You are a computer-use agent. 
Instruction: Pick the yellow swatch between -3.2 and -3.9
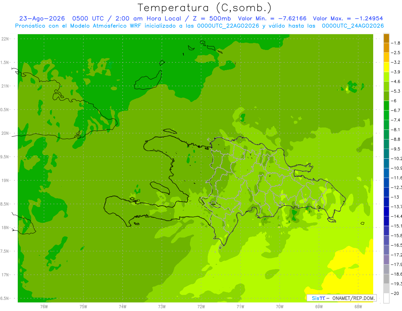(386, 67)
